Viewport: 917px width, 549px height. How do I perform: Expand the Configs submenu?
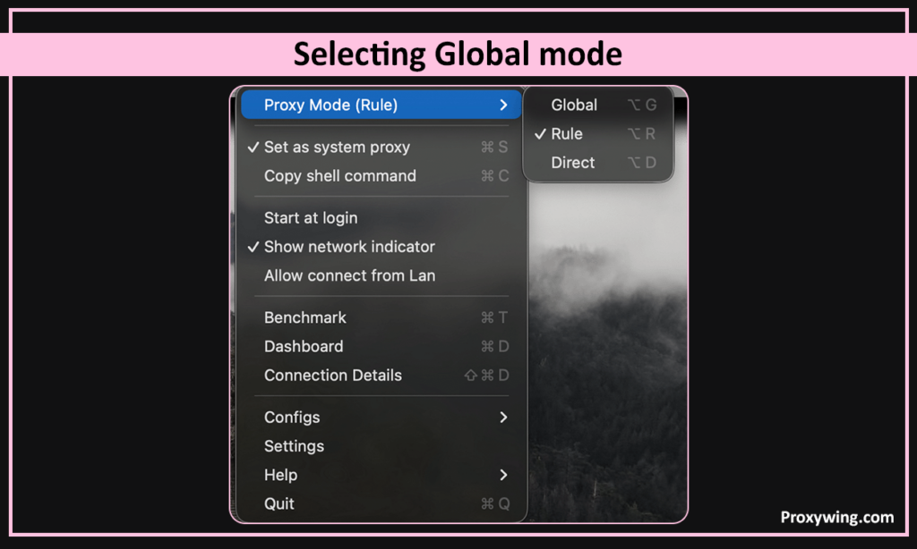292,417
